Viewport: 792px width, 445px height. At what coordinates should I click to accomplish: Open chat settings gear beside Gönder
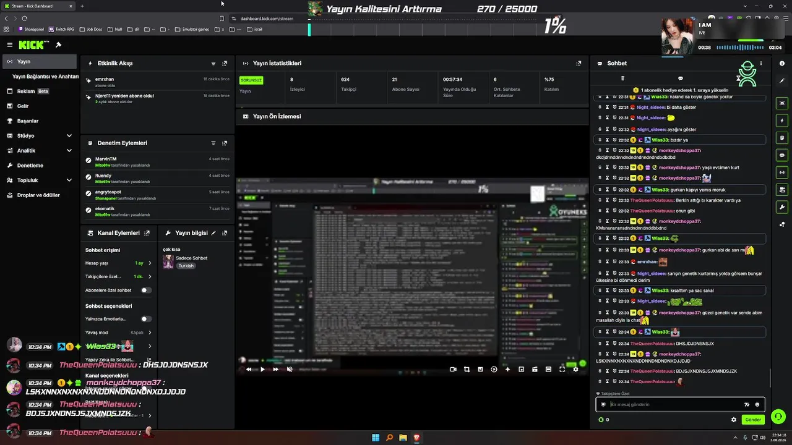tap(734, 420)
